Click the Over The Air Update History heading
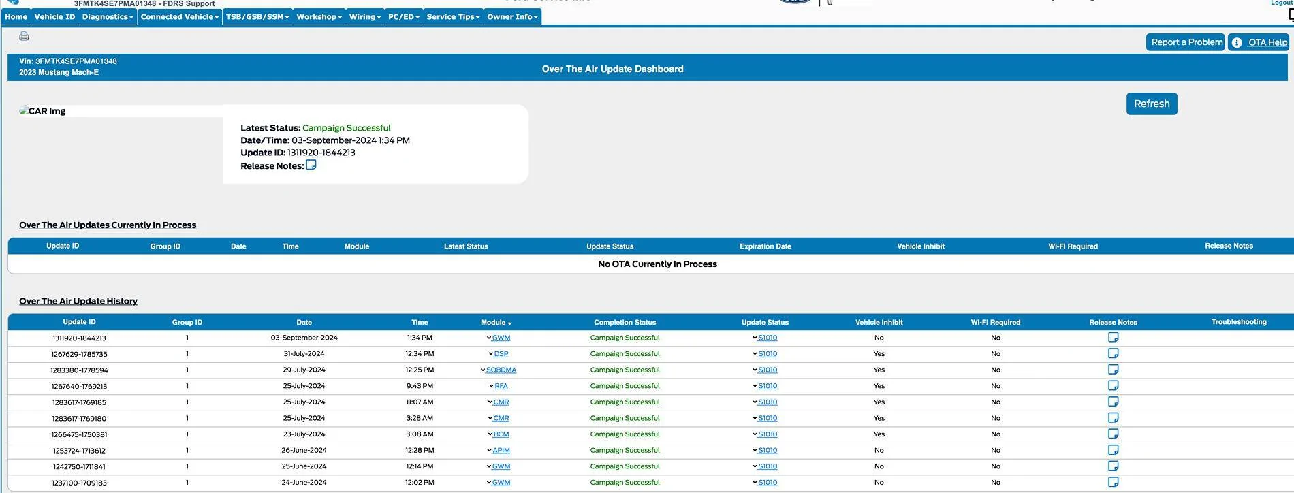 point(78,301)
